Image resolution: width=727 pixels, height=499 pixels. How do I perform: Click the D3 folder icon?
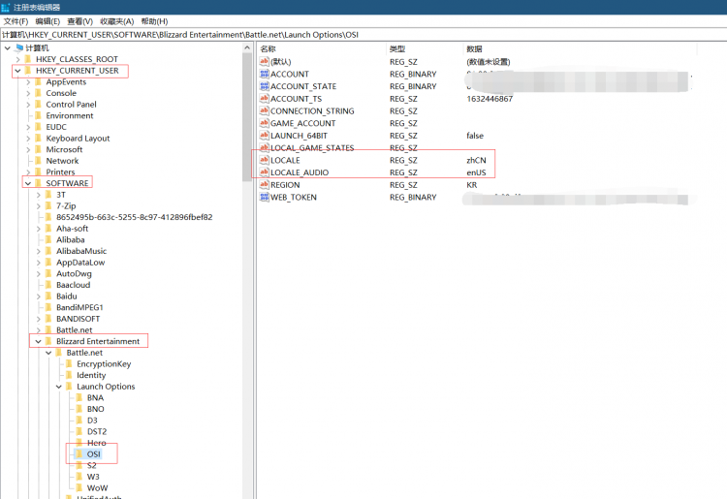point(79,421)
